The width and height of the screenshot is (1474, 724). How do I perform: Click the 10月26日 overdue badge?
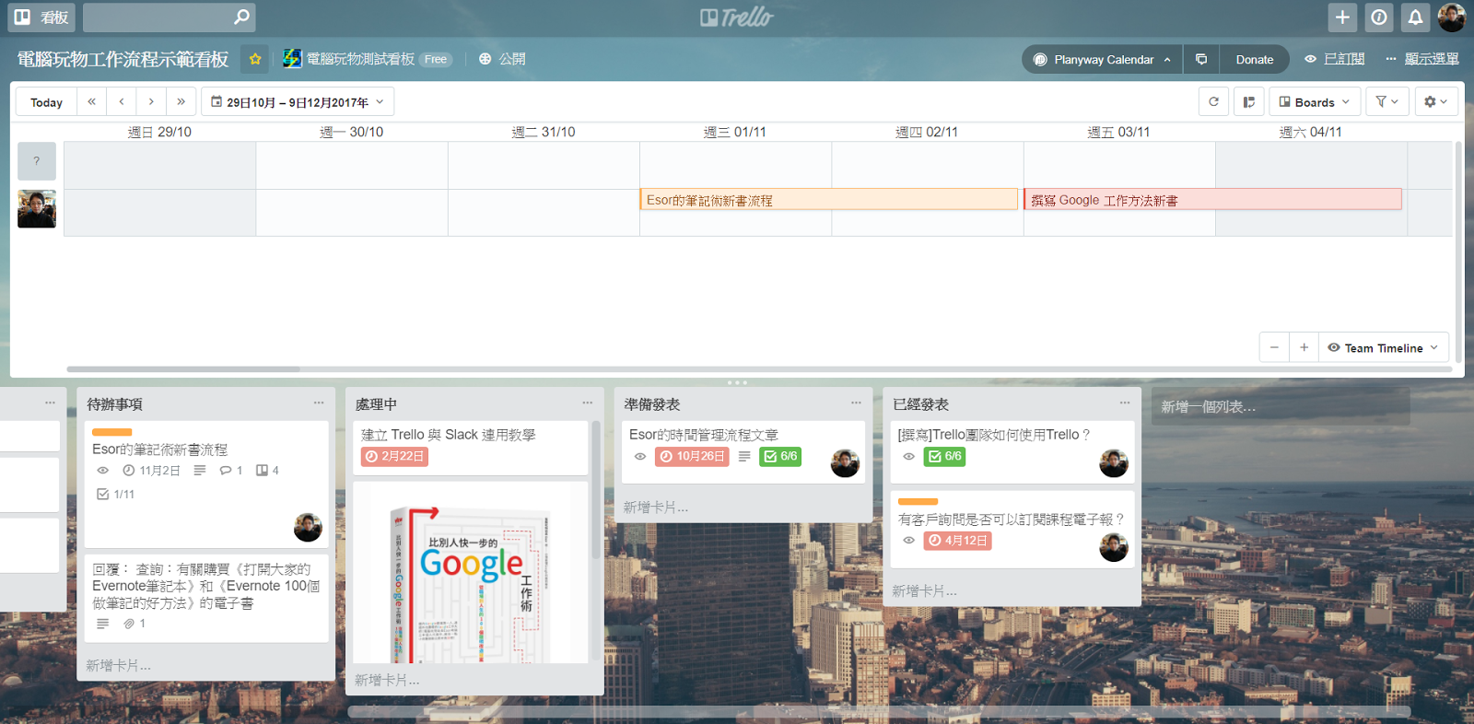(692, 456)
